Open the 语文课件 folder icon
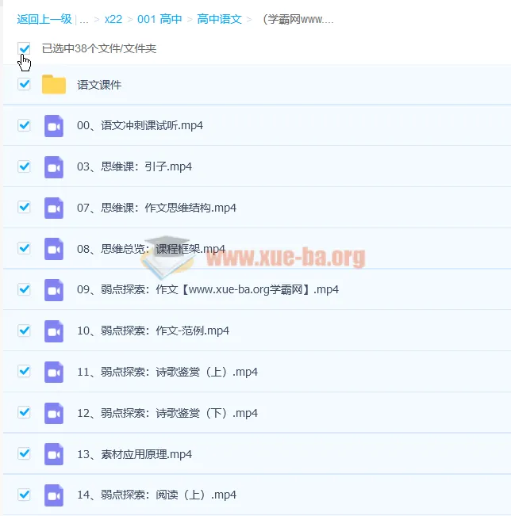This screenshot has width=511, height=516. coord(54,85)
